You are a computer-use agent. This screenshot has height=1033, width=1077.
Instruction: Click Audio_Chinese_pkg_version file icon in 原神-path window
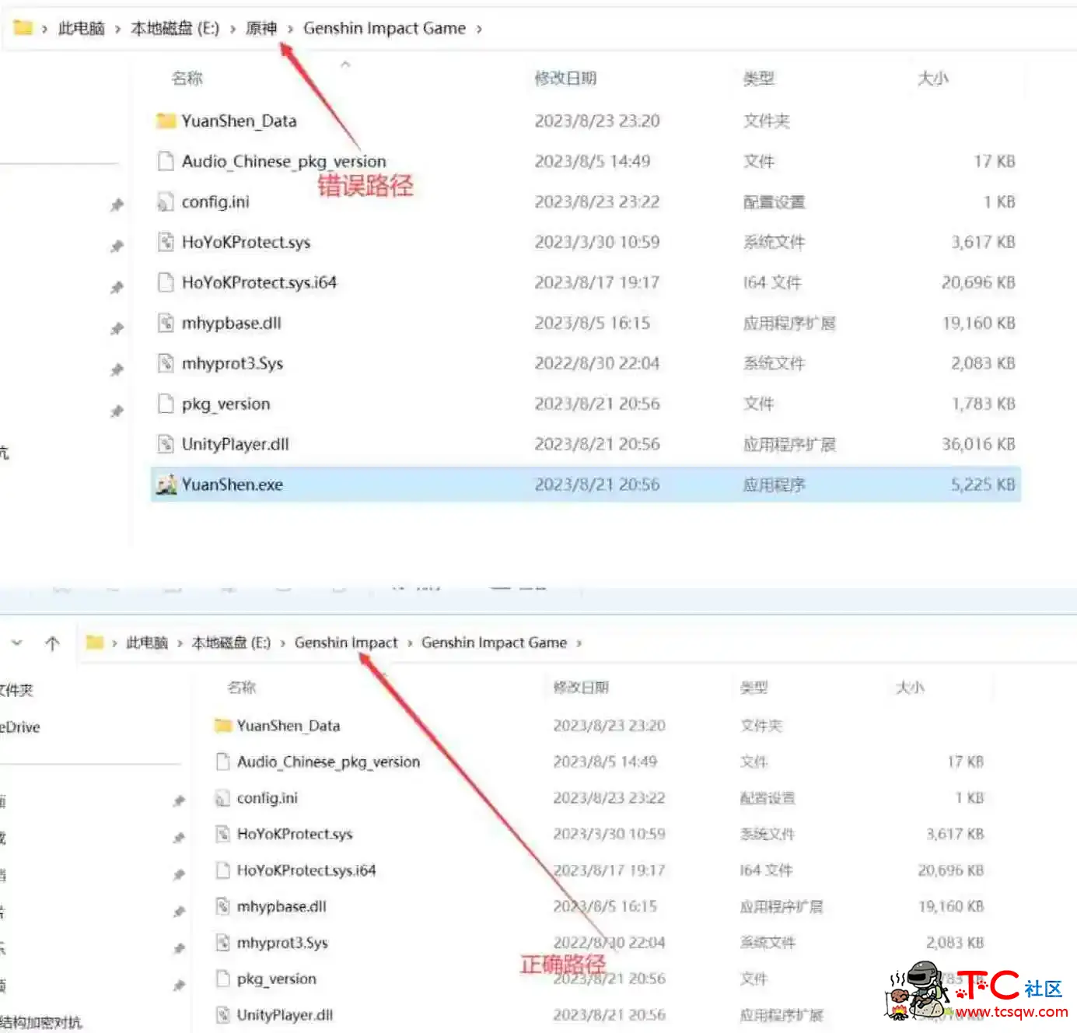pos(166,161)
